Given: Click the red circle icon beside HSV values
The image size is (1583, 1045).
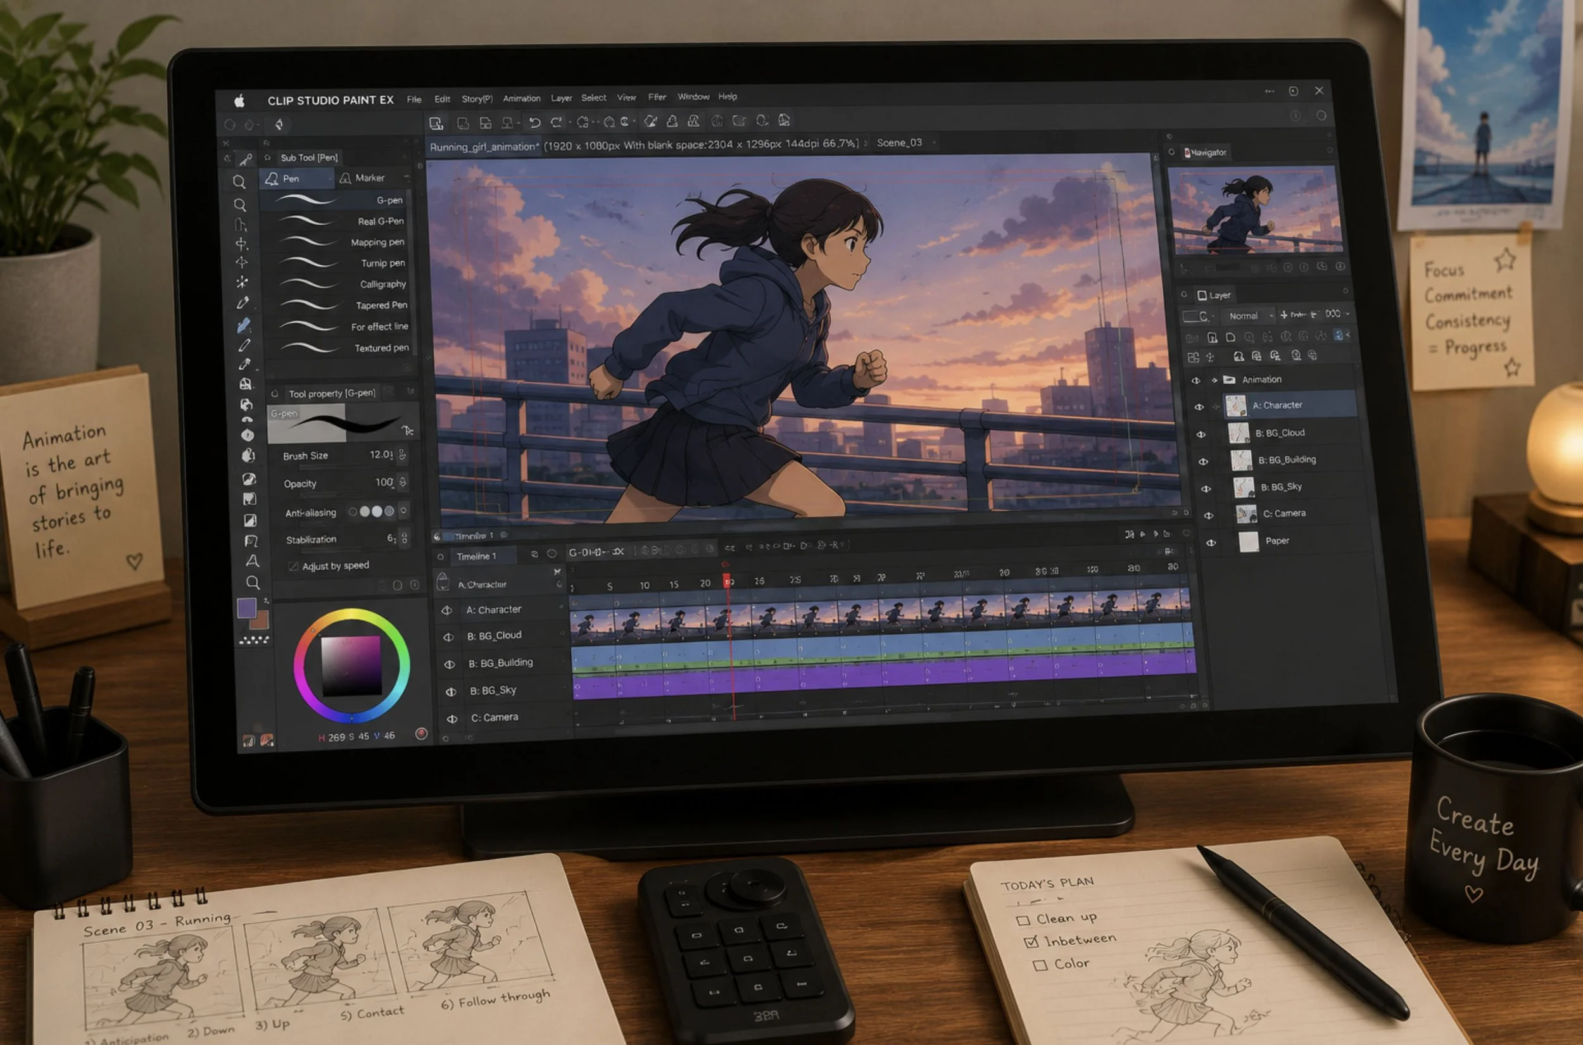Looking at the screenshot, I should [x=421, y=734].
